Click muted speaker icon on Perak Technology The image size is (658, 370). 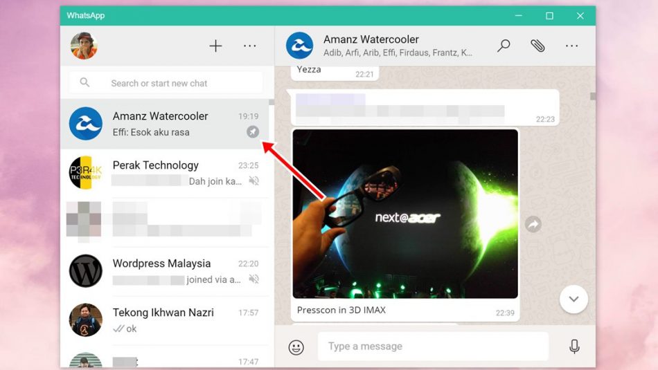click(254, 181)
